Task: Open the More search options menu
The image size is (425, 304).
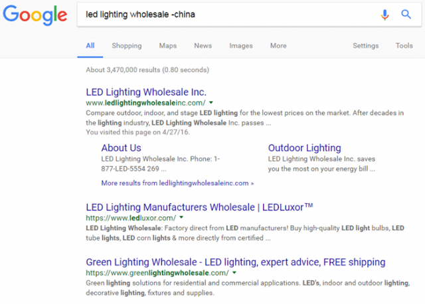Action: click(278, 46)
